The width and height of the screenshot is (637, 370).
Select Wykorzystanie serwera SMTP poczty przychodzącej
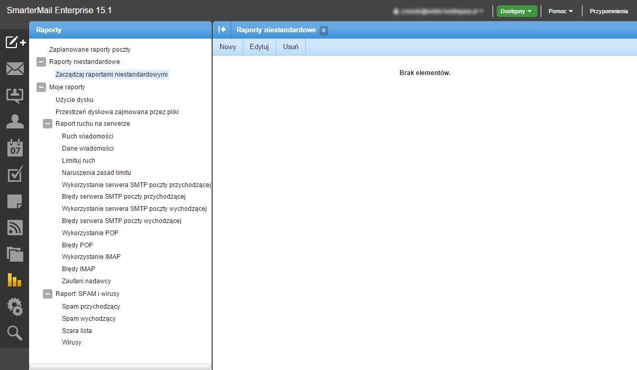point(136,185)
